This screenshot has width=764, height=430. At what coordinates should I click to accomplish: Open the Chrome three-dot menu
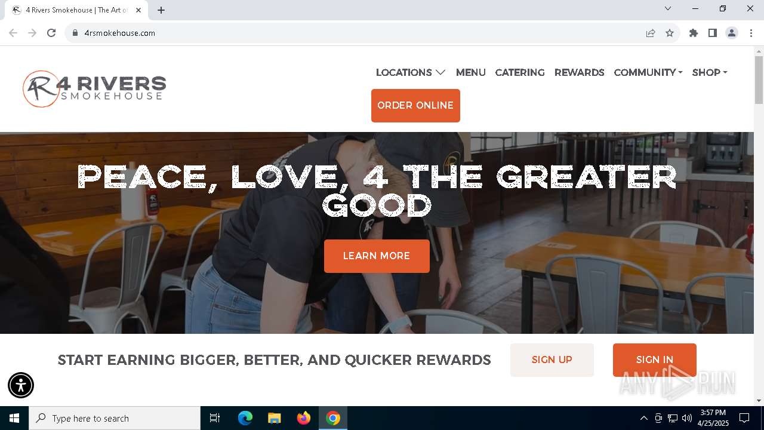click(x=751, y=33)
